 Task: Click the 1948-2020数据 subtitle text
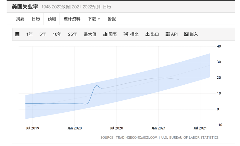click(55, 7)
